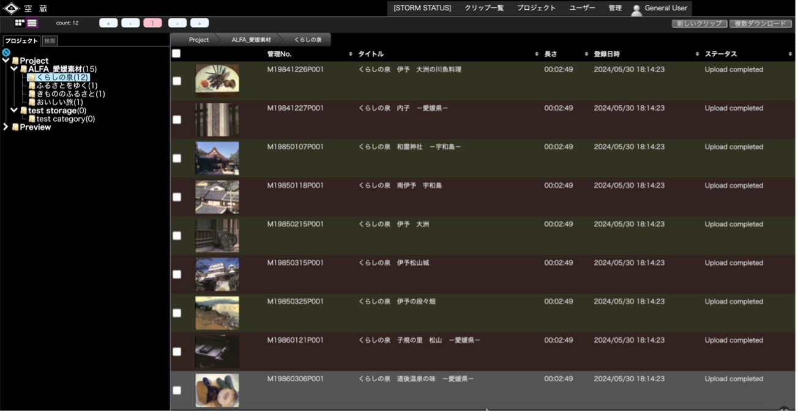
Task: Expand the Preview tree node
Action: (x=6, y=127)
